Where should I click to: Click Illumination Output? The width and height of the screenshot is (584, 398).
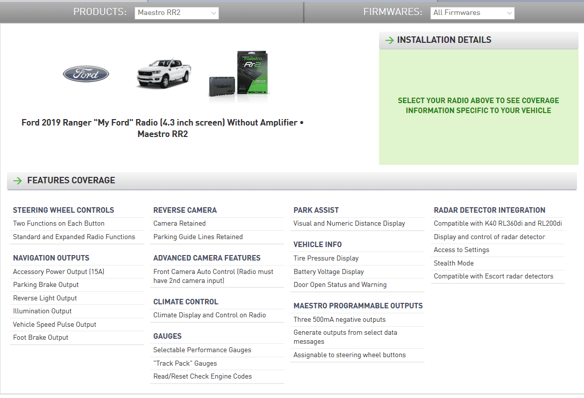tap(42, 311)
